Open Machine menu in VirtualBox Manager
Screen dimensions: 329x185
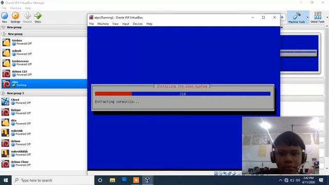pyautogui.click(x=15, y=8)
